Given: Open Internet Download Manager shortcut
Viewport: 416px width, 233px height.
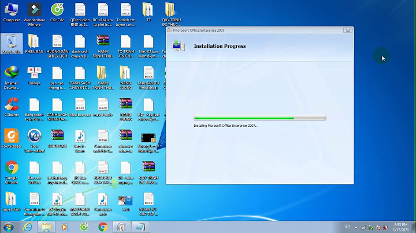Looking at the screenshot, I should click(12, 78).
